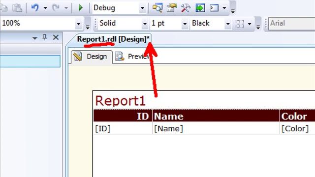Select the ID column header cell
Image resolution: width=315 pixels, height=177 pixels.
123,116
